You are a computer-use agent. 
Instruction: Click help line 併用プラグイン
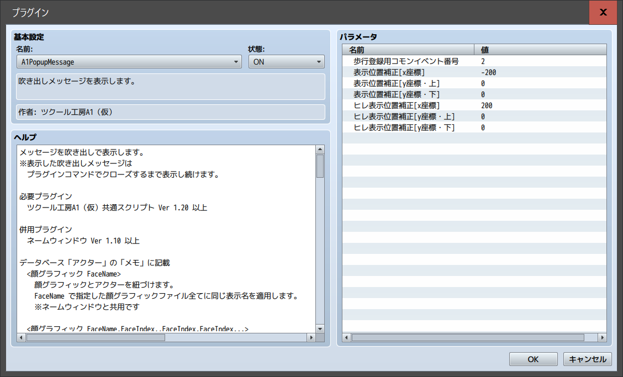click(46, 229)
